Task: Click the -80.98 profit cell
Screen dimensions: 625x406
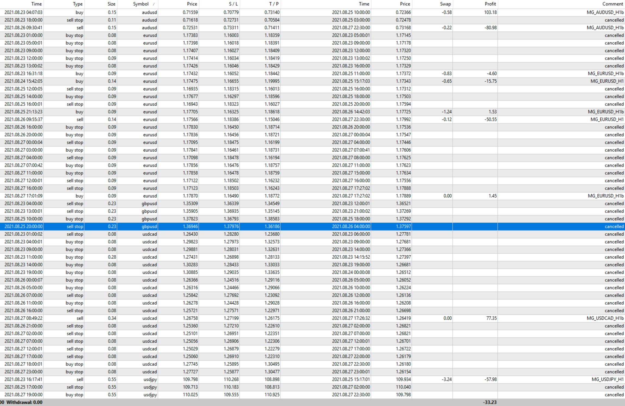Action: click(x=490, y=28)
